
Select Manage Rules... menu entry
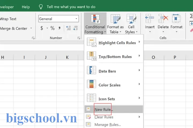click(114, 125)
